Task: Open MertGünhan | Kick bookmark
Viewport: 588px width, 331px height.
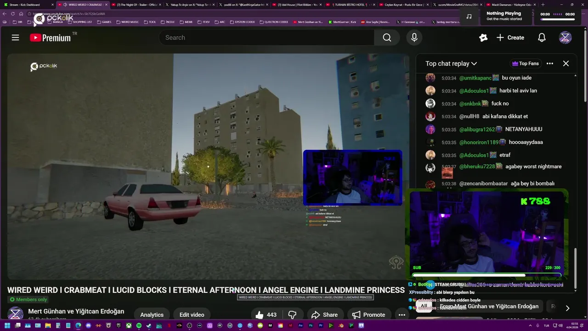Action: click(342, 22)
